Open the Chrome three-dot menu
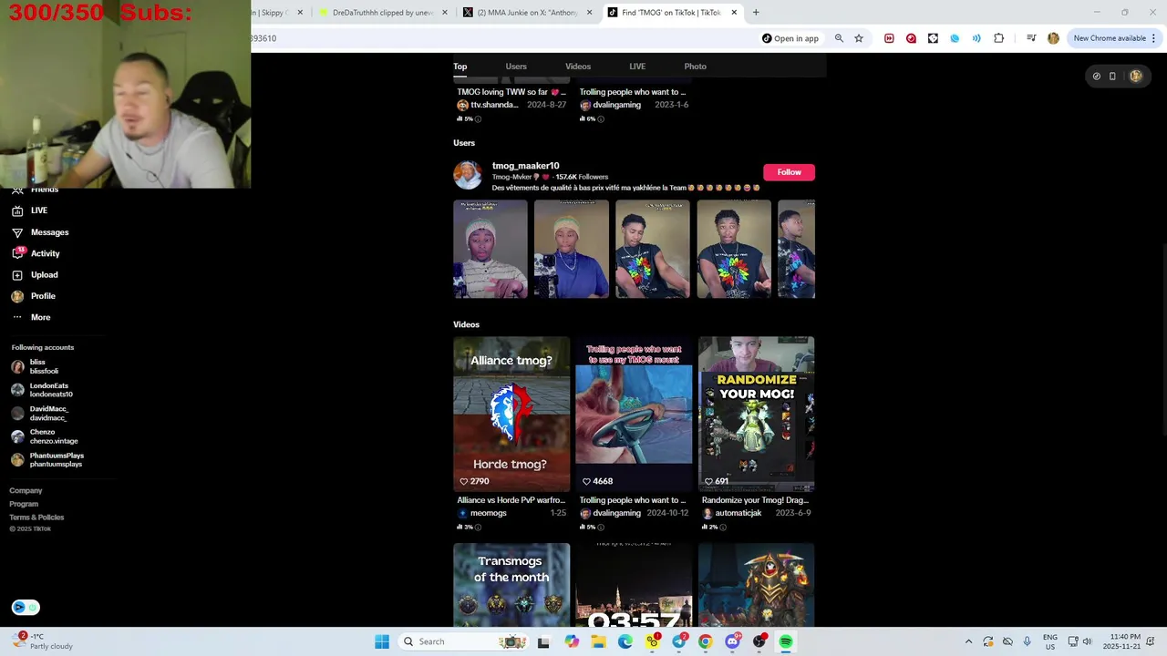The image size is (1167, 656). tap(1153, 38)
